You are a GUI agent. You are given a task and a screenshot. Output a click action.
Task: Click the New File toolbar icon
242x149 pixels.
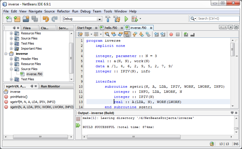tap(9, 19)
